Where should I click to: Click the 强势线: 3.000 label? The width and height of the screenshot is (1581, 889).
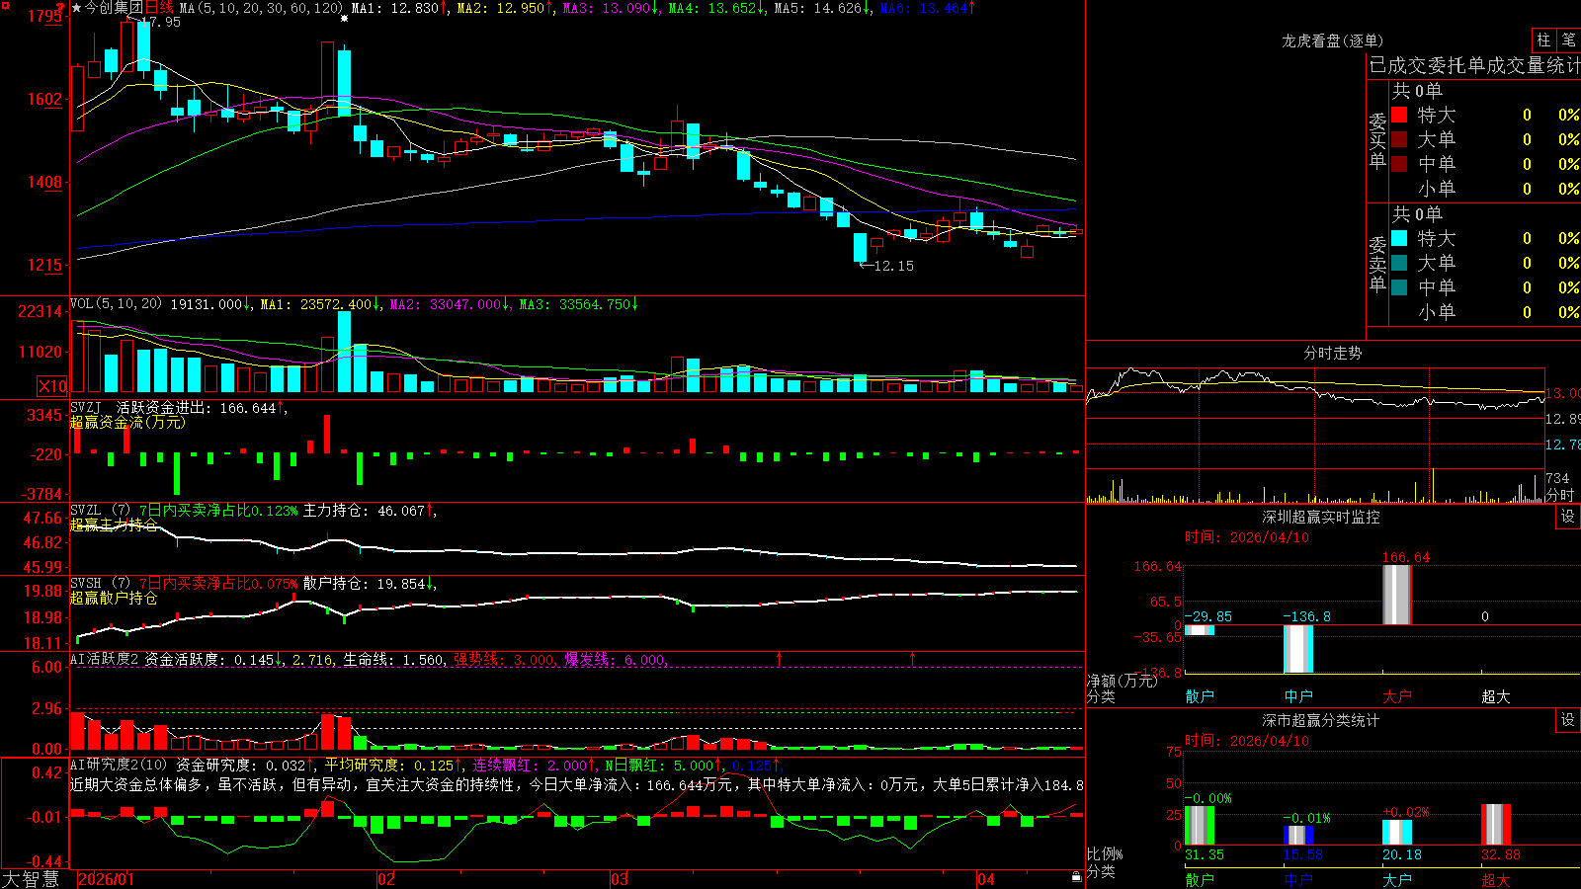[504, 659]
